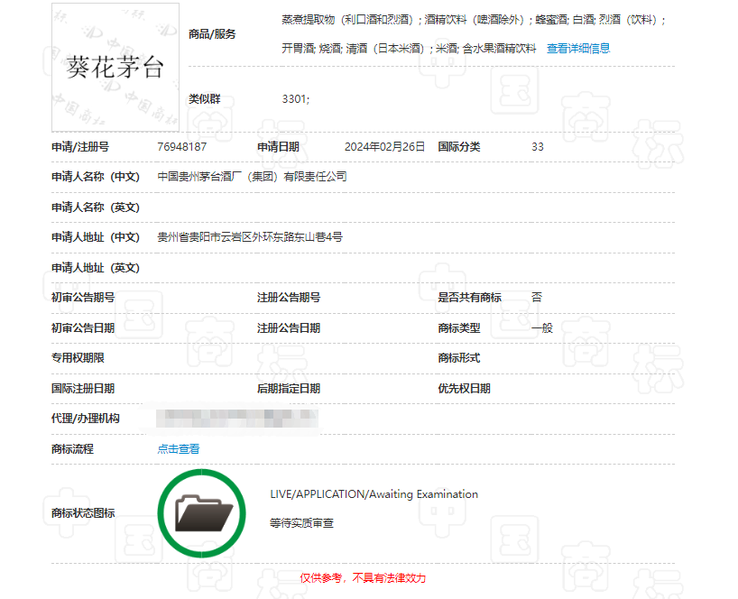
Task: Click the 申请人名称（英文） label
Action: coord(96,207)
